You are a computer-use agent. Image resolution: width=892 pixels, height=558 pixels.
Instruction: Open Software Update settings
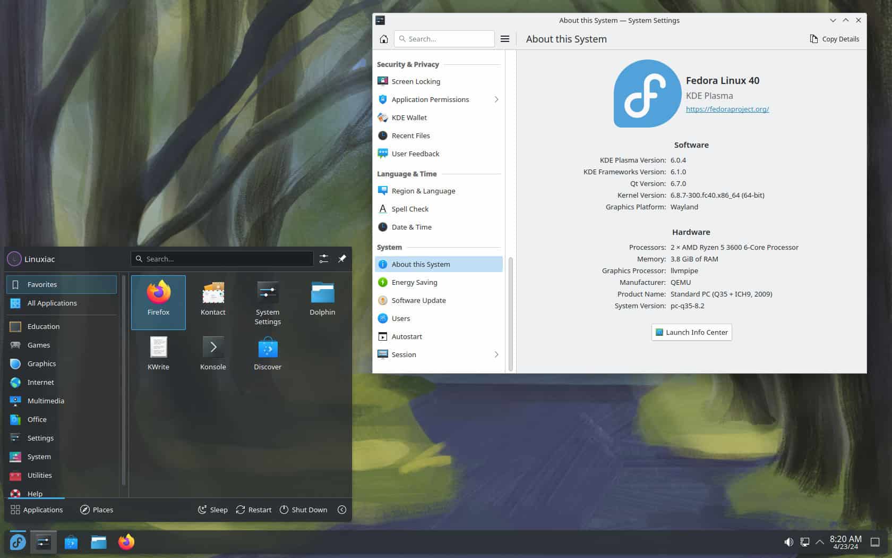418,300
